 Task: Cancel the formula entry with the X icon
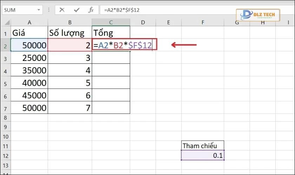(x=62, y=10)
